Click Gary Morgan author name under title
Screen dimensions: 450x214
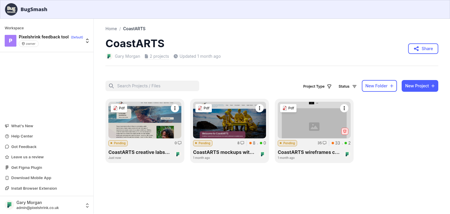(x=127, y=56)
